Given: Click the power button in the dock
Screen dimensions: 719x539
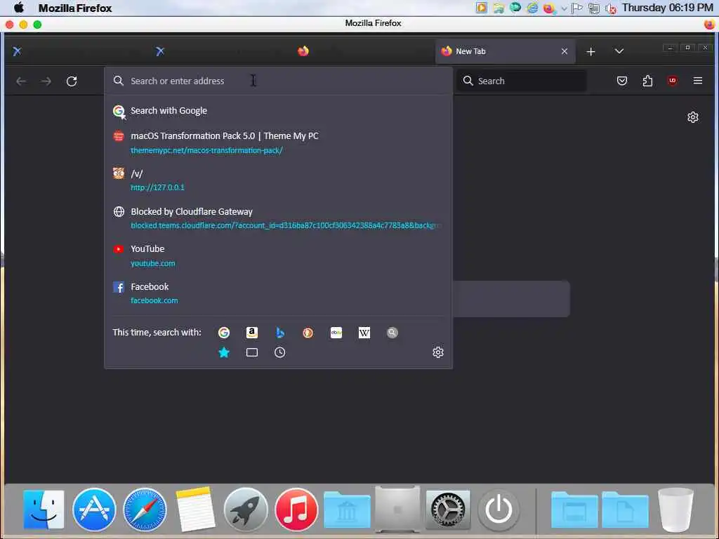Looking at the screenshot, I should [x=499, y=510].
